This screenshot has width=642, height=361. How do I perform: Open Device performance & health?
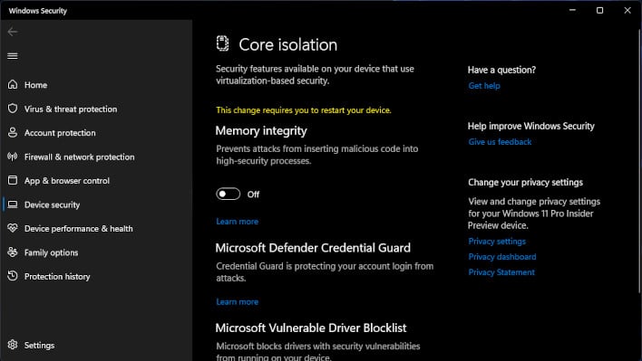[78, 229]
